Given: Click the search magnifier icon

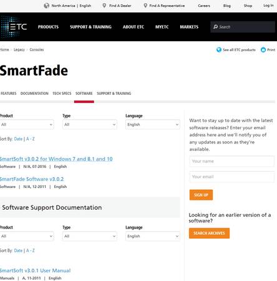Looking at the screenshot, I should (215, 27).
